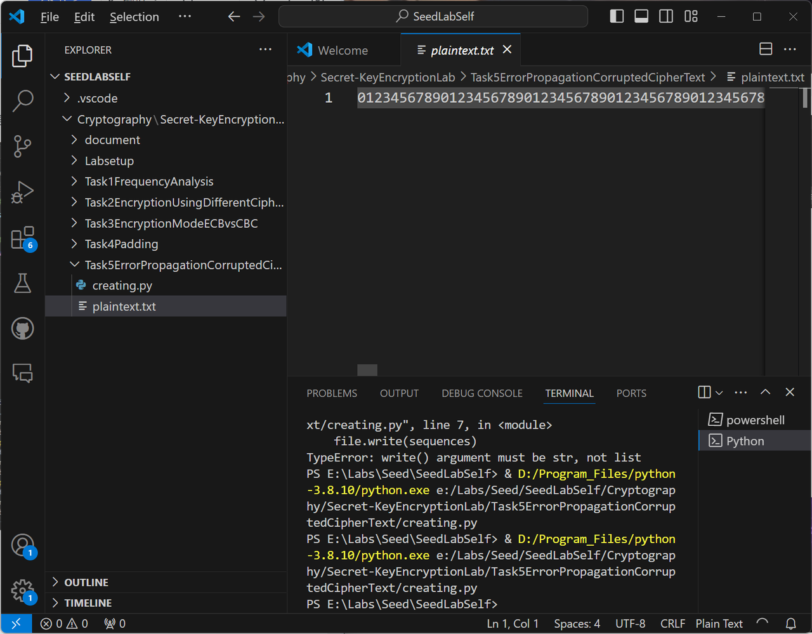Viewport: 812px width, 634px height.
Task: Switch to the PROBLEMS panel tab
Action: coord(332,393)
